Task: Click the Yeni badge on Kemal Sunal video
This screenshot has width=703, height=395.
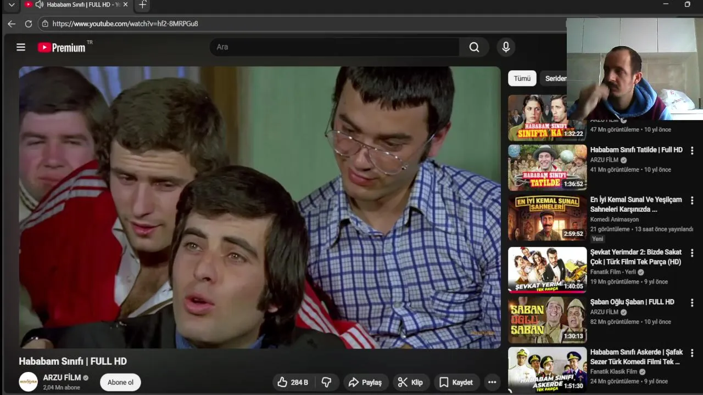Action: (598, 239)
